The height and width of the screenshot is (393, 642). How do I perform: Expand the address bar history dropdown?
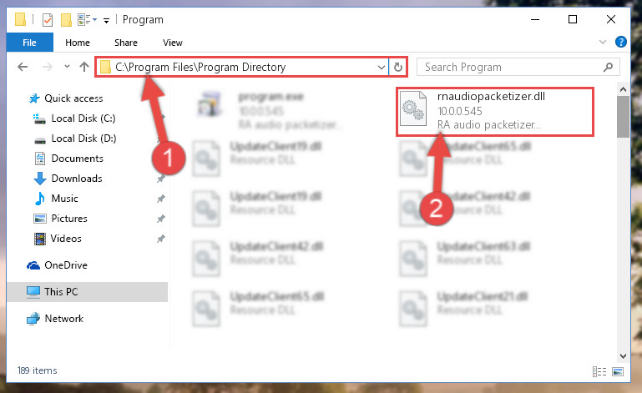pyautogui.click(x=382, y=67)
